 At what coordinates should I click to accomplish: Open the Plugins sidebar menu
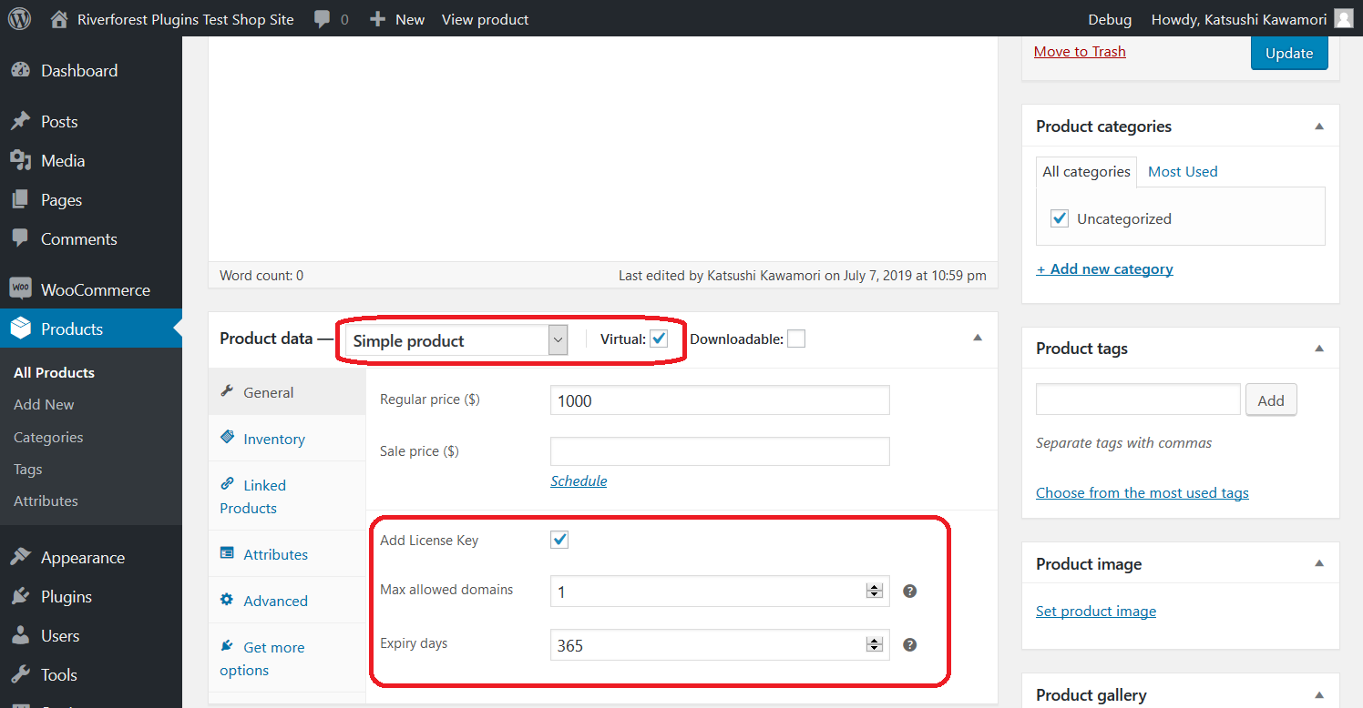66,597
